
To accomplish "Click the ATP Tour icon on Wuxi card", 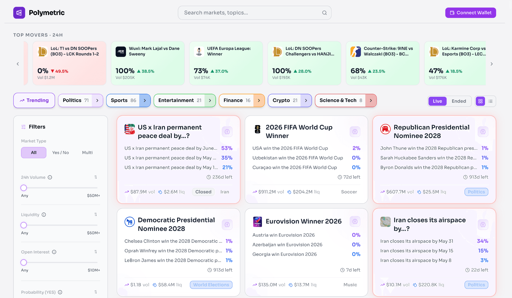I will pyautogui.click(x=121, y=52).
